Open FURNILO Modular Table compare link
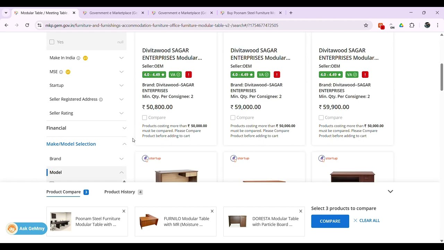This screenshot has width=444, height=250. click(x=187, y=222)
